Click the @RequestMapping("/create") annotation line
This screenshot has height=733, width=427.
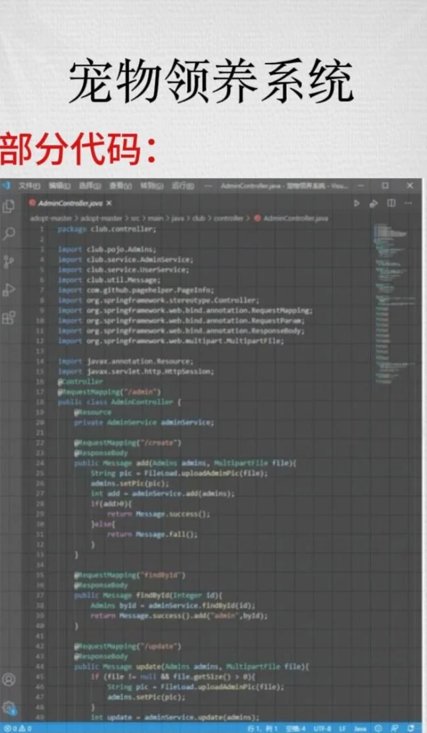[x=128, y=443]
